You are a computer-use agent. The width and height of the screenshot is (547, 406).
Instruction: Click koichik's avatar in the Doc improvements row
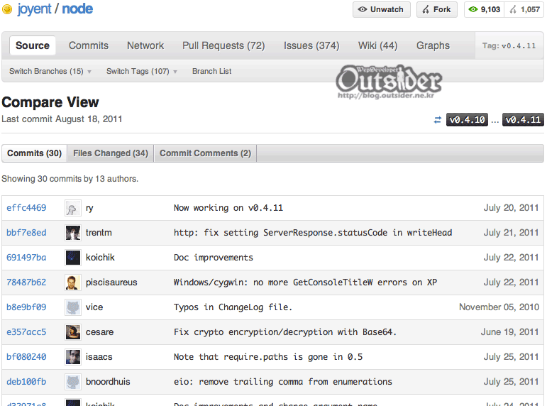73,258
